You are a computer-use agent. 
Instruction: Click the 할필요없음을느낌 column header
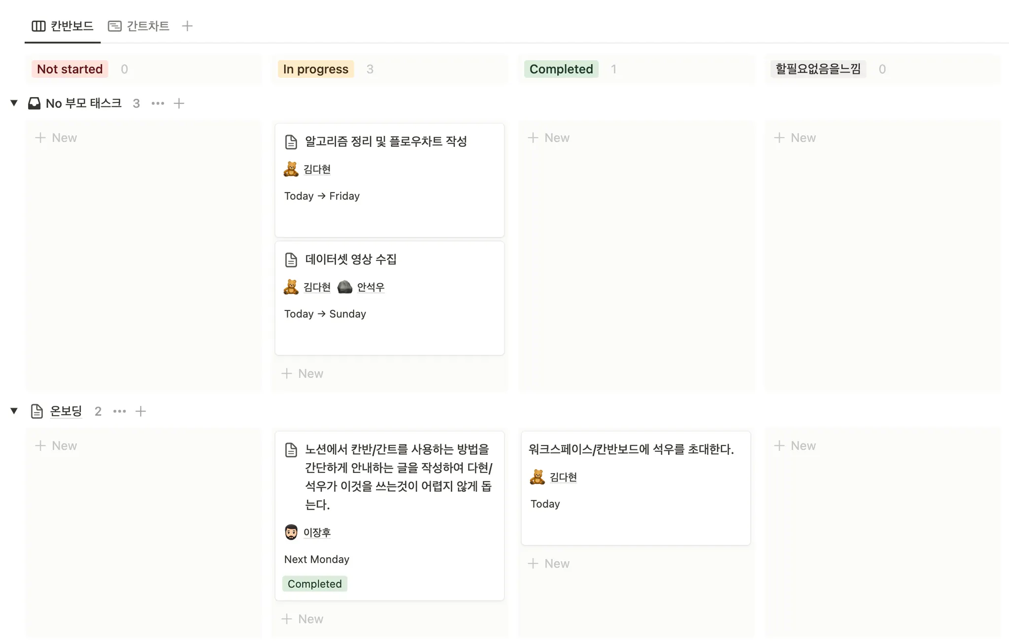(x=818, y=69)
